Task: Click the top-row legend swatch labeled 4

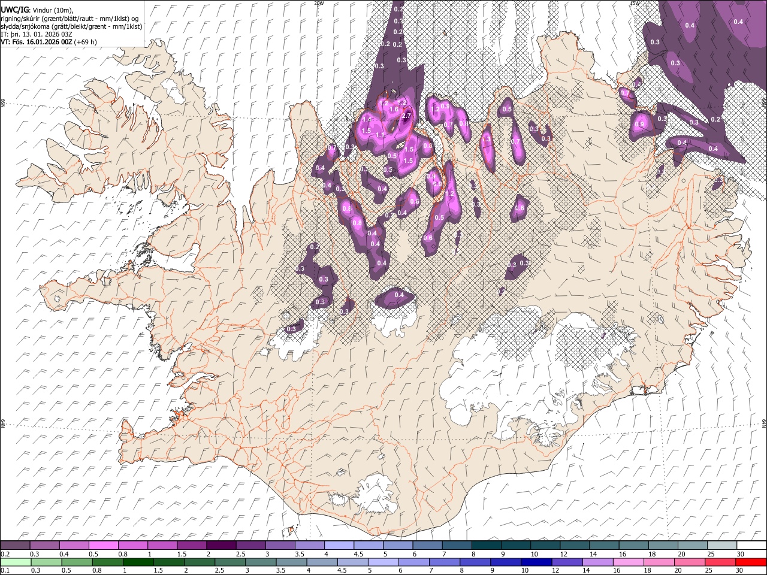Action: click(338, 545)
